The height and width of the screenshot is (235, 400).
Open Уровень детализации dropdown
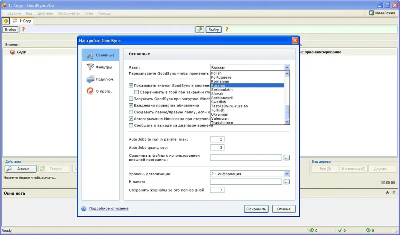pos(287,174)
